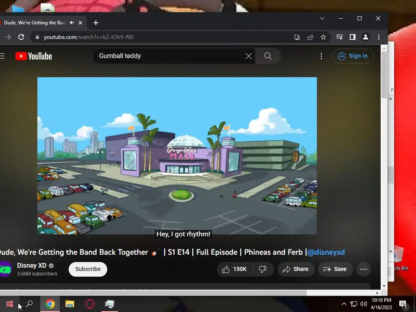The height and width of the screenshot is (312, 416).
Task: Toggle the Chrome side panel
Action: (x=352, y=37)
